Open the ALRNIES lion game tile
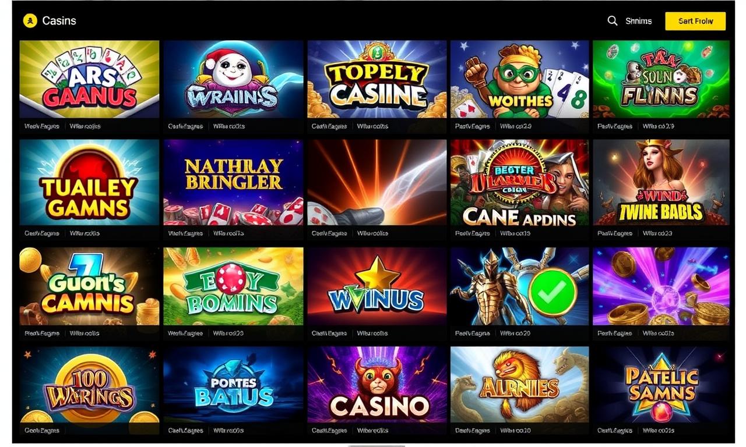Viewport: 746px width, 447px height. pos(519,385)
